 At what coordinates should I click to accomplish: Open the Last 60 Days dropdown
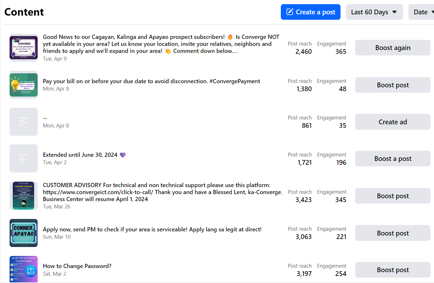click(x=374, y=12)
